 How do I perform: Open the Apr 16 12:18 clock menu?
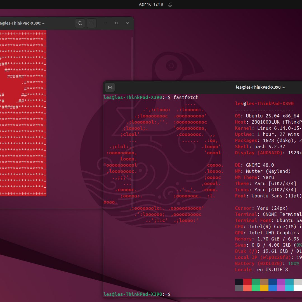(151, 4)
